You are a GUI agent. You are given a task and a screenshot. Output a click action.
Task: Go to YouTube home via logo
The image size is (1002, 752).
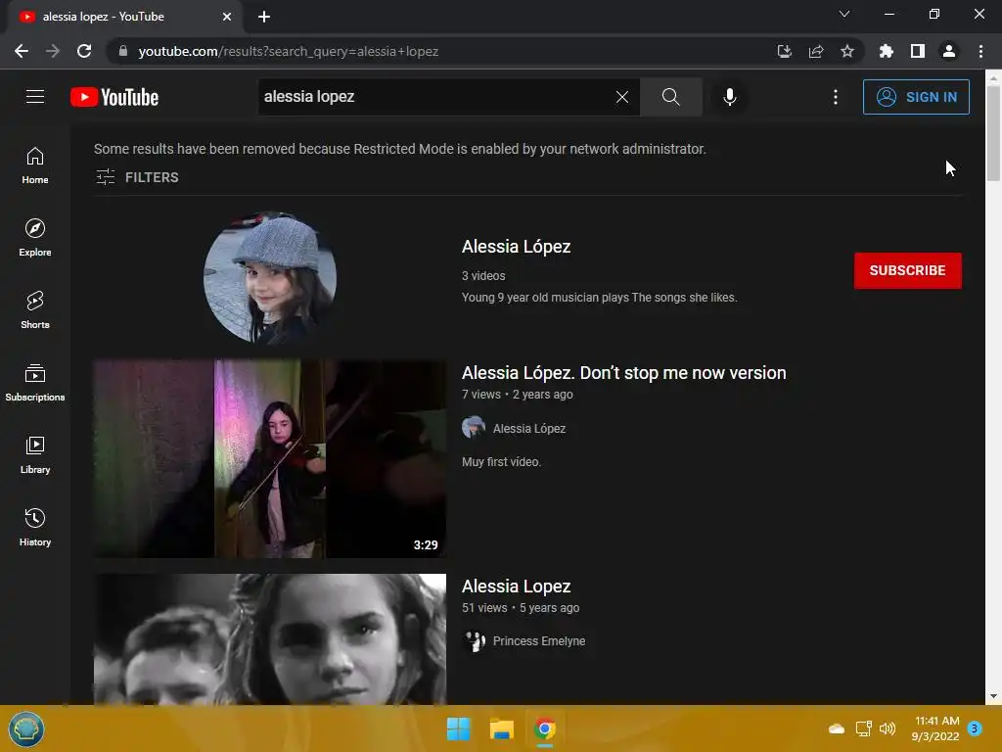(x=114, y=97)
